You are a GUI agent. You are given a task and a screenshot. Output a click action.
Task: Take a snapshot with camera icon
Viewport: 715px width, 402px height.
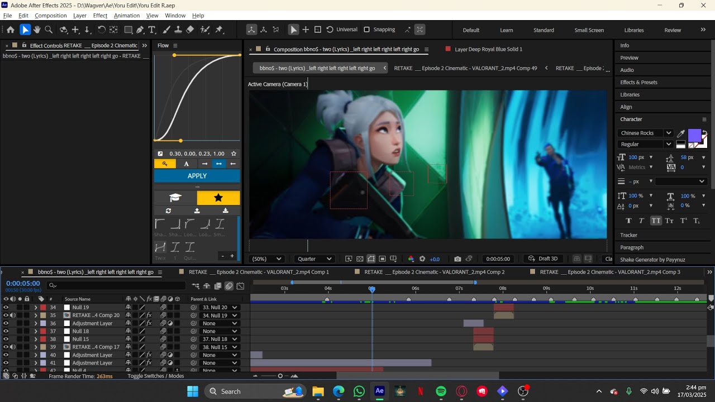pos(457,259)
